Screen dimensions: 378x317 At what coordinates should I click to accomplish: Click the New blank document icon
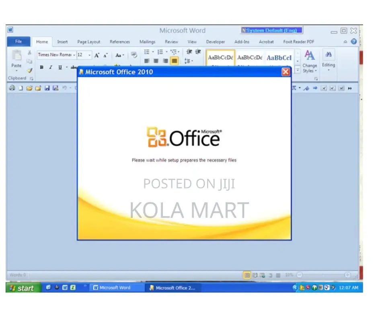click(x=21, y=88)
